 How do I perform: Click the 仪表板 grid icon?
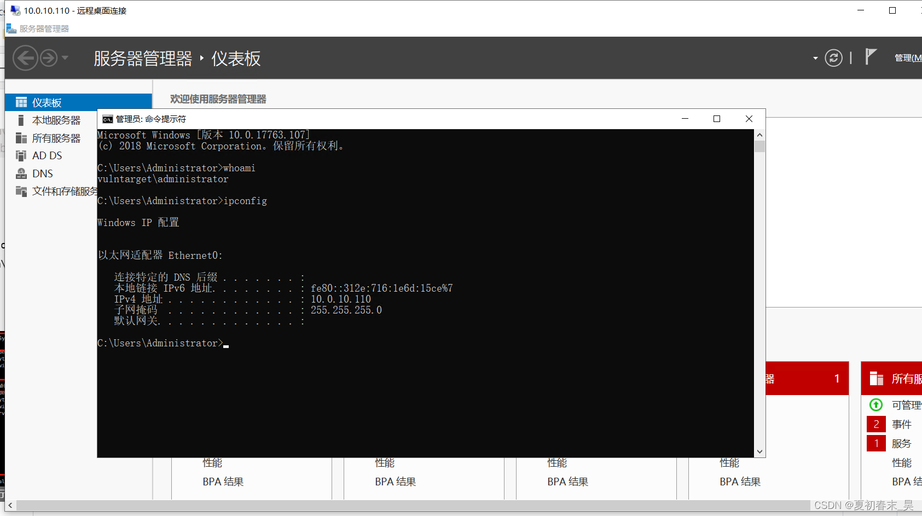[21, 102]
